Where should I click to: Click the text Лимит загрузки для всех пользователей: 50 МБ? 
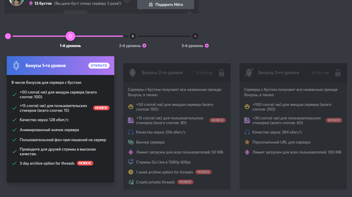point(180,152)
